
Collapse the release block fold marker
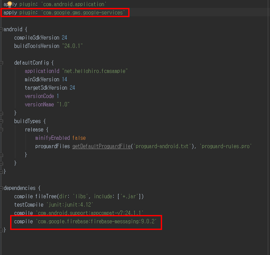click(1, 130)
